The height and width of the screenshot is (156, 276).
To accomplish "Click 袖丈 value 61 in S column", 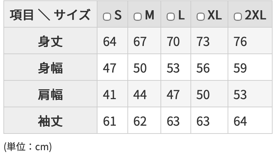I will click(x=109, y=121).
